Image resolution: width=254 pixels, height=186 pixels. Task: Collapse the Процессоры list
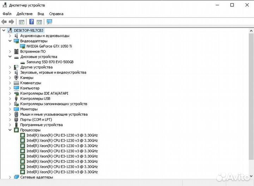10,130
